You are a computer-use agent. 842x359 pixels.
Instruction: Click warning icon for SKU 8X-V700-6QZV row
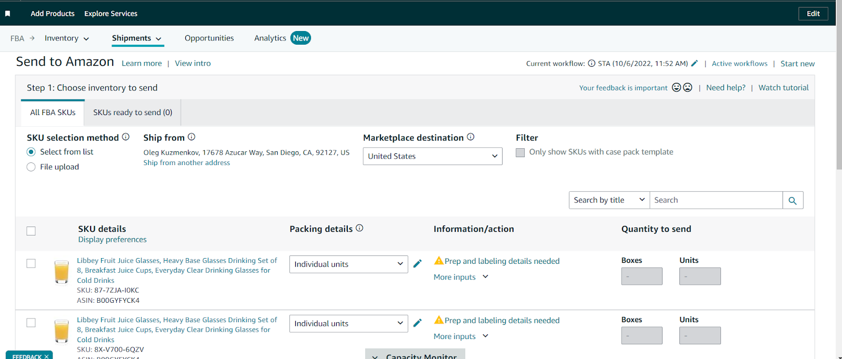439,320
